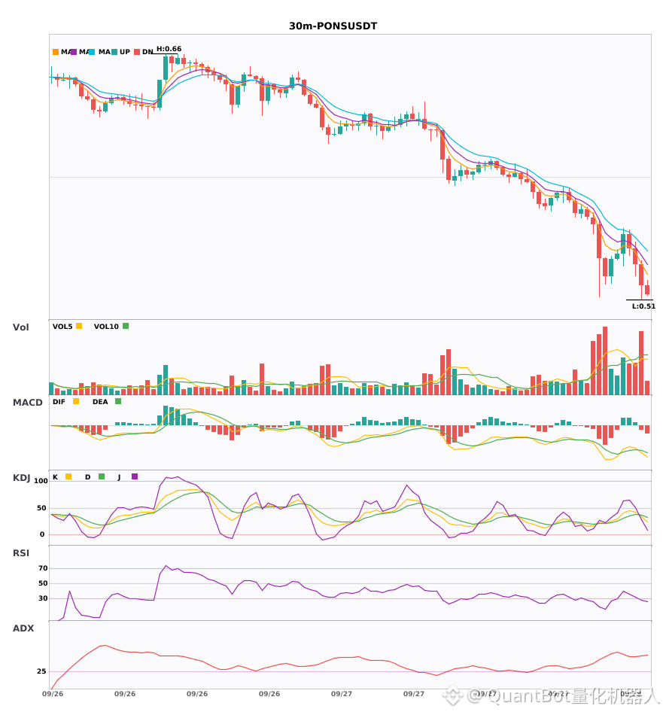Click the cyan MA legend swatch
666x715 pixels.
tap(92, 52)
